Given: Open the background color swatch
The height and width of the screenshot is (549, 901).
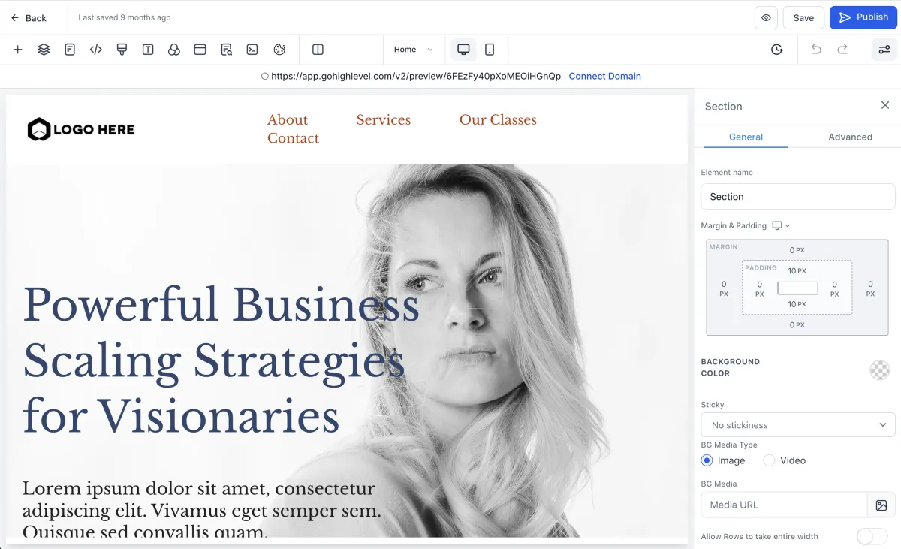Looking at the screenshot, I should coord(879,370).
